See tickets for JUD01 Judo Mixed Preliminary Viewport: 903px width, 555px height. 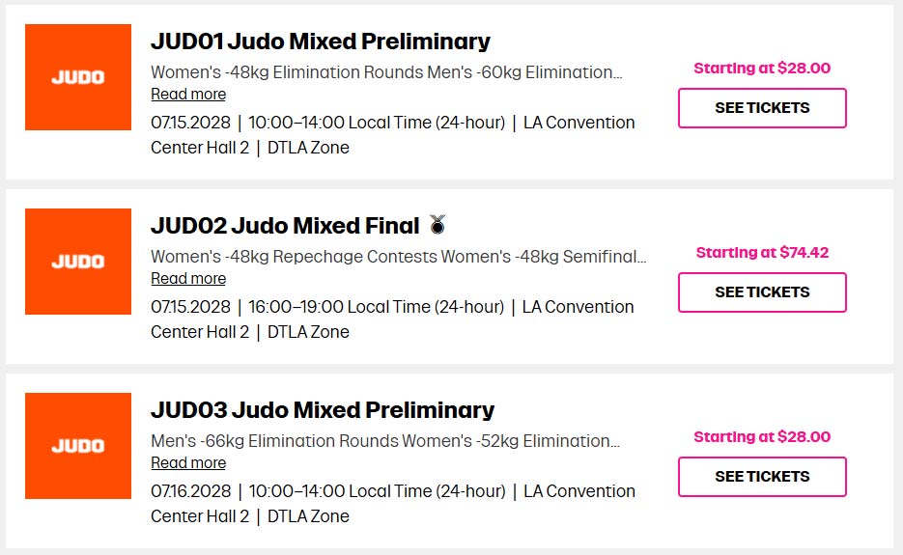762,108
